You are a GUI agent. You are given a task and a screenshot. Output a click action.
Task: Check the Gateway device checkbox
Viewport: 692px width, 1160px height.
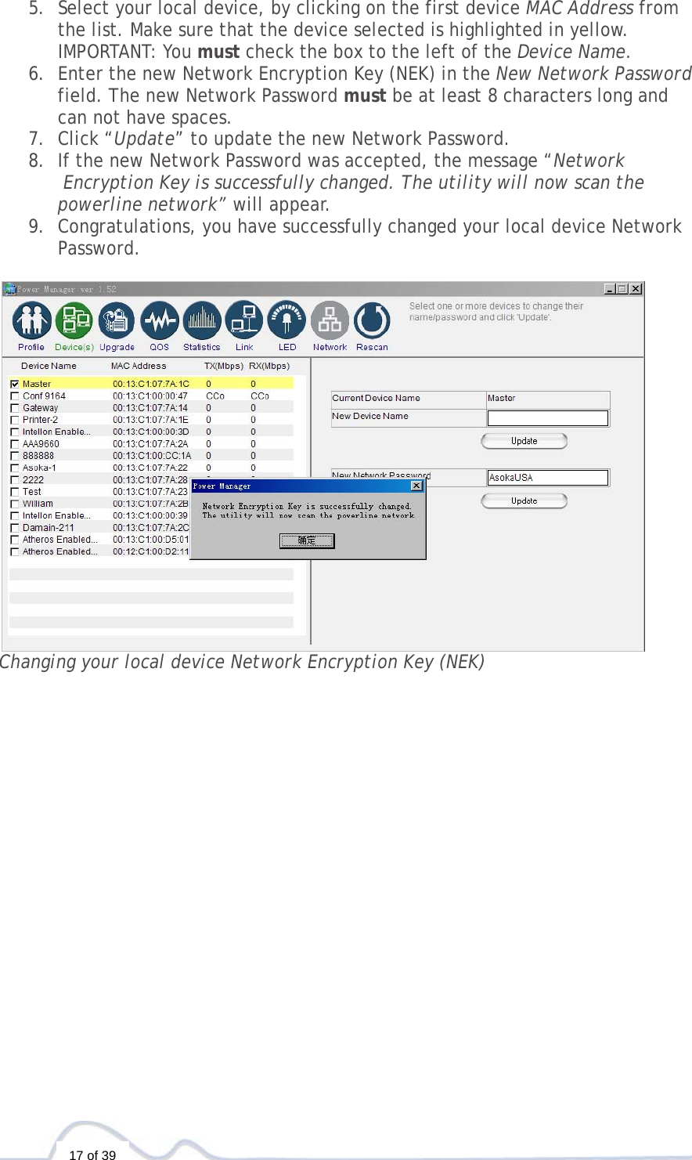point(14,407)
